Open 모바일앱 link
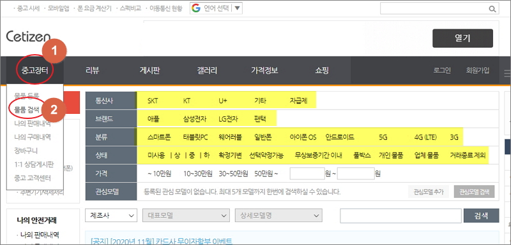 tap(59, 8)
